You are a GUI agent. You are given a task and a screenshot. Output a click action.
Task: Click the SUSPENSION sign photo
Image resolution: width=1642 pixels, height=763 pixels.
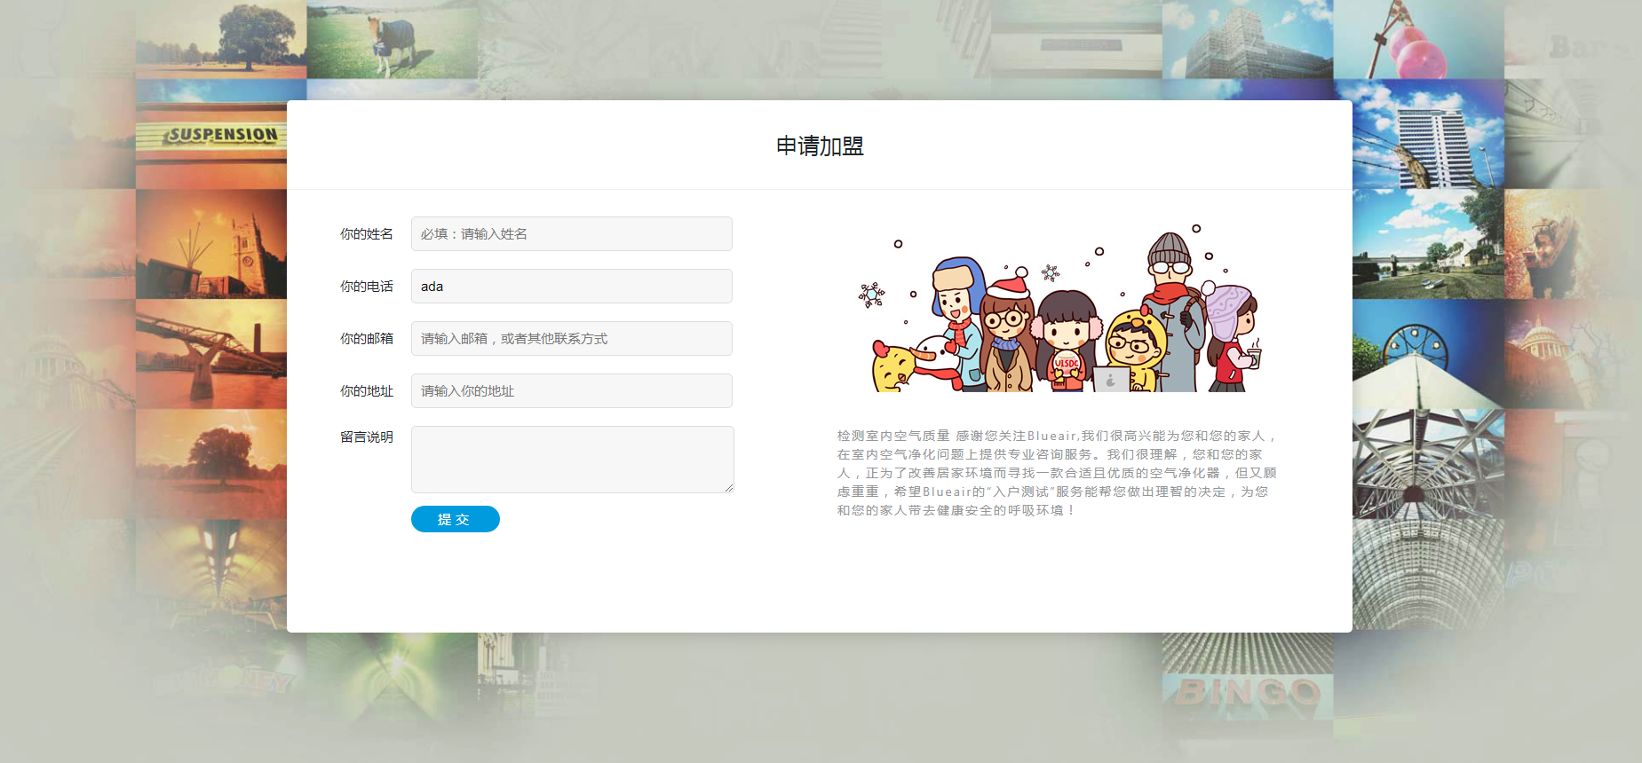coord(221,135)
